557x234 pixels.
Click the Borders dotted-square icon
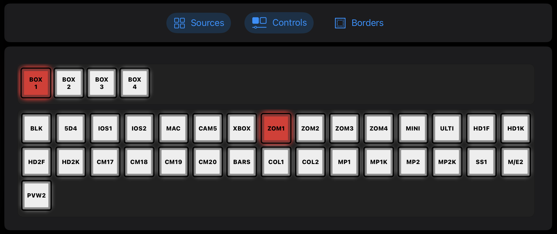pyautogui.click(x=340, y=23)
